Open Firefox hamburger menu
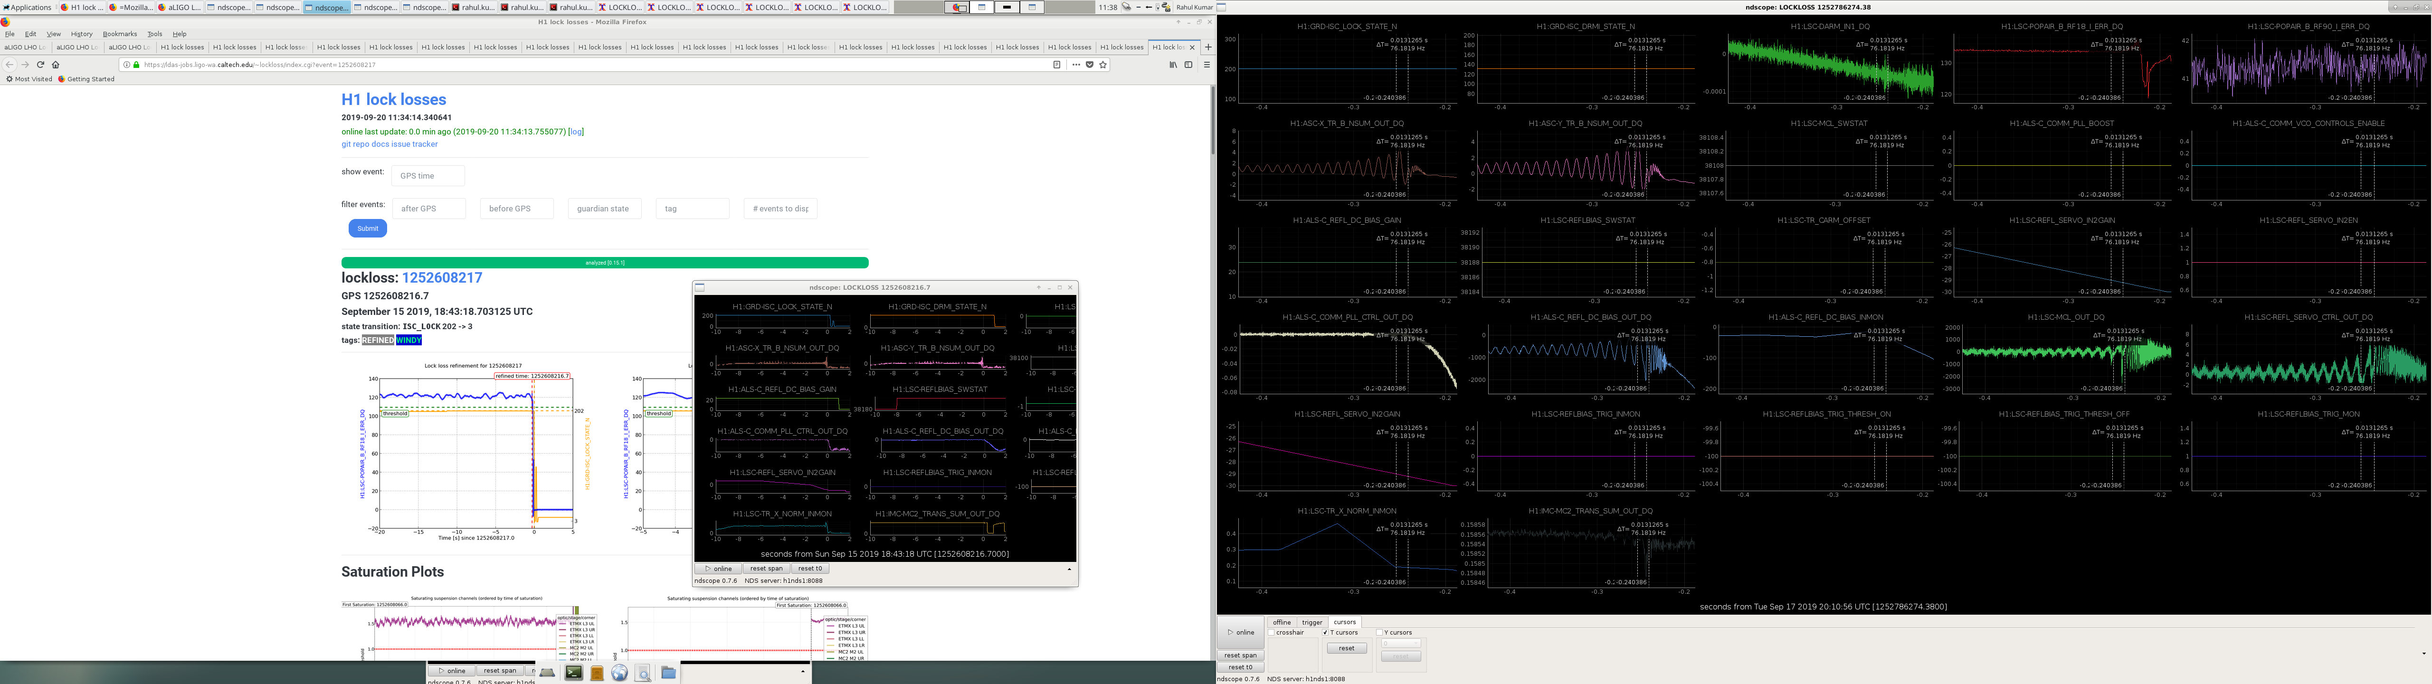The height and width of the screenshot is (684, 2432). (x=1206, y=64)
